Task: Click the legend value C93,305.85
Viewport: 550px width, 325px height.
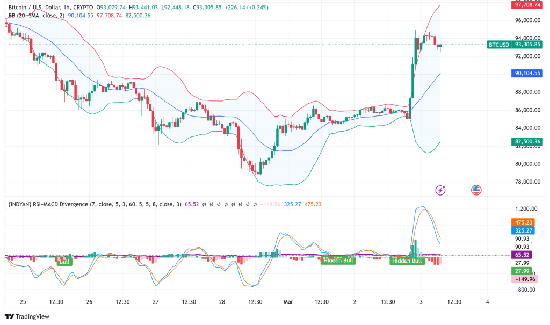Action: 207,8
